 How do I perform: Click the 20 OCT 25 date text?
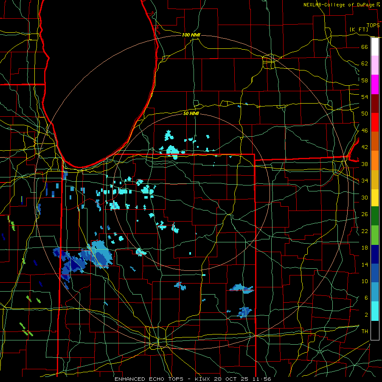[231, 379]
